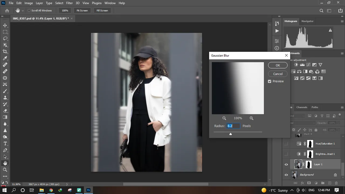This screenshot has height=194, width=345.
Task: Click the create new layer icon
Action: tap(329, 183)
